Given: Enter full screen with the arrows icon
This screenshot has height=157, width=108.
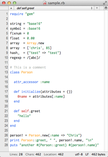Looking at the screenshot, I should 105,3.
